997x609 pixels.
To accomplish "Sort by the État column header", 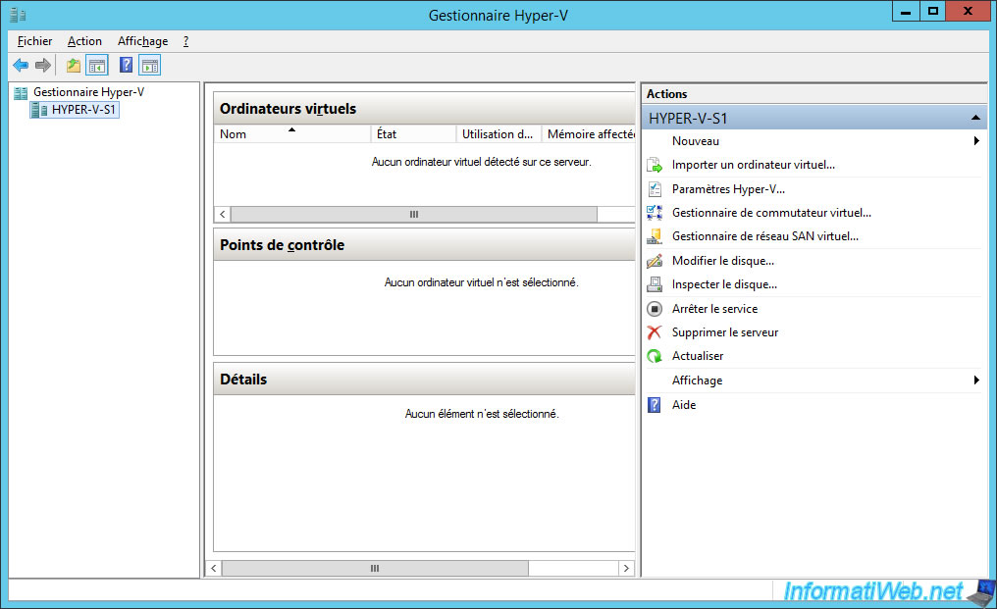I will pos(414,134).
